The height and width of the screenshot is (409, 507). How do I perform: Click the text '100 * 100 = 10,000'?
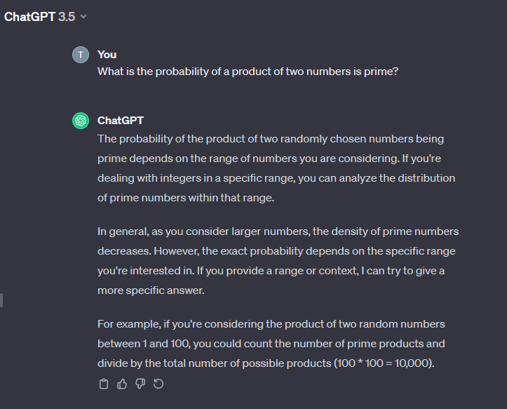point(382,363)
